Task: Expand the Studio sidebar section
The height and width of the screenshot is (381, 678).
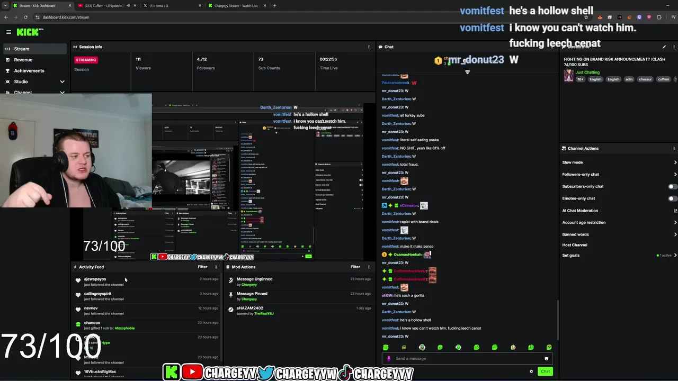Action: [62, 81]
